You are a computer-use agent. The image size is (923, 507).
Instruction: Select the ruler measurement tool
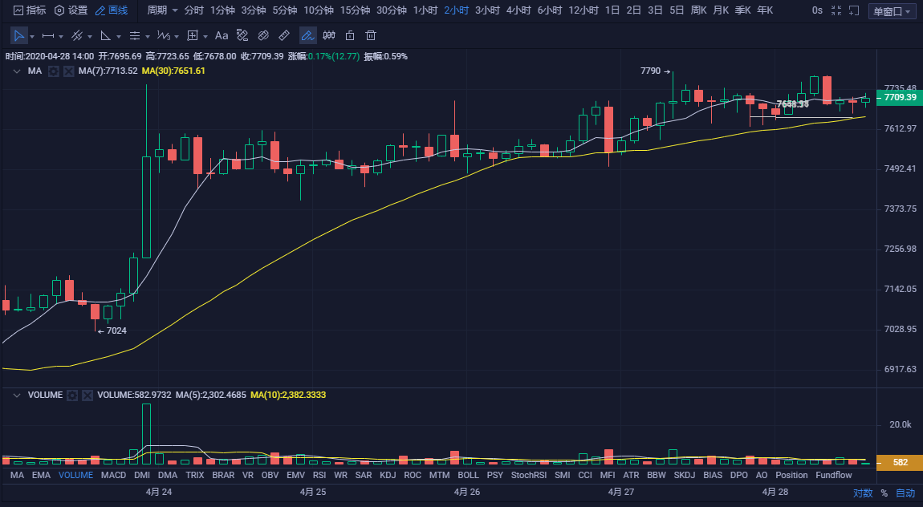[284, 36]
